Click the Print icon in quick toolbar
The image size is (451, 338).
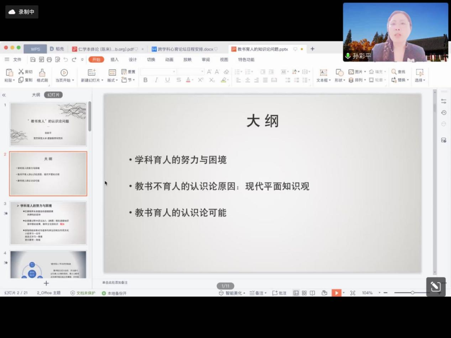(49, 60)
